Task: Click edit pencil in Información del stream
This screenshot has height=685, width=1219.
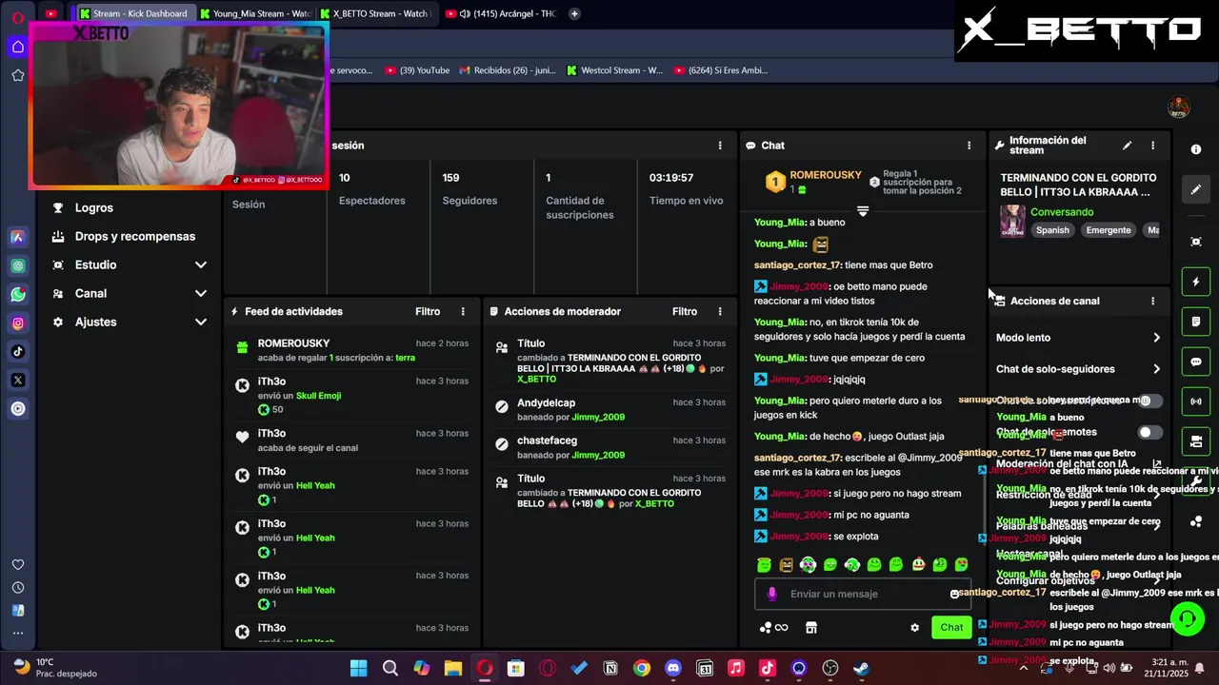Action: pyautogui.click(x=1127, y=146)
